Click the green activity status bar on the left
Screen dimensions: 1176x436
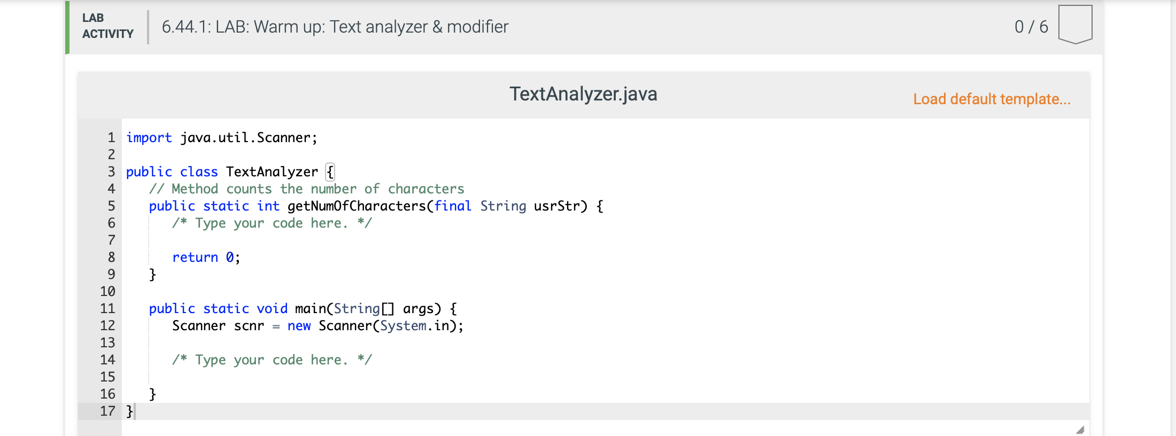[66, 26]
